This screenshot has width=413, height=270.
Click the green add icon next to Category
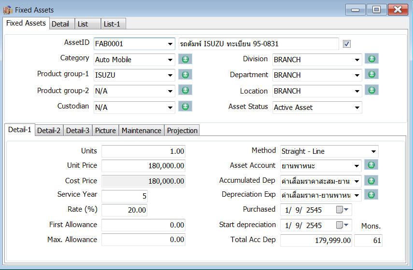[x=185, y=59]
